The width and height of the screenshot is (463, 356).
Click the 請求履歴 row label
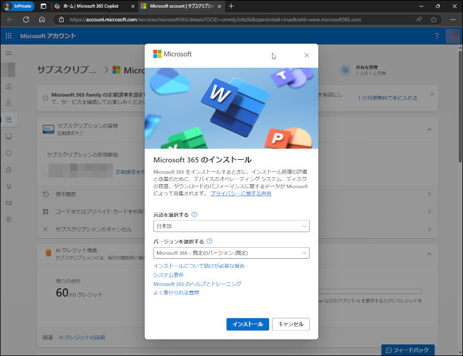[x=66, y=194]
